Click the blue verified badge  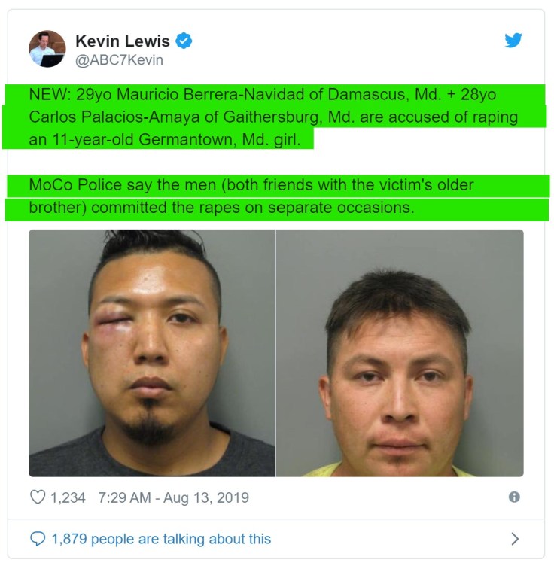[x=184, y=41]
